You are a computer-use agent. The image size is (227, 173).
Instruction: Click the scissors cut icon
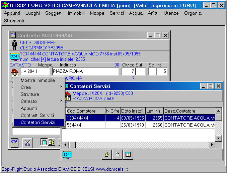coord(27,143)
